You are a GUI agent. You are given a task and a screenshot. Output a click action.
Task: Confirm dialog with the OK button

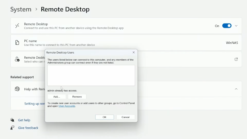[104, 117]
